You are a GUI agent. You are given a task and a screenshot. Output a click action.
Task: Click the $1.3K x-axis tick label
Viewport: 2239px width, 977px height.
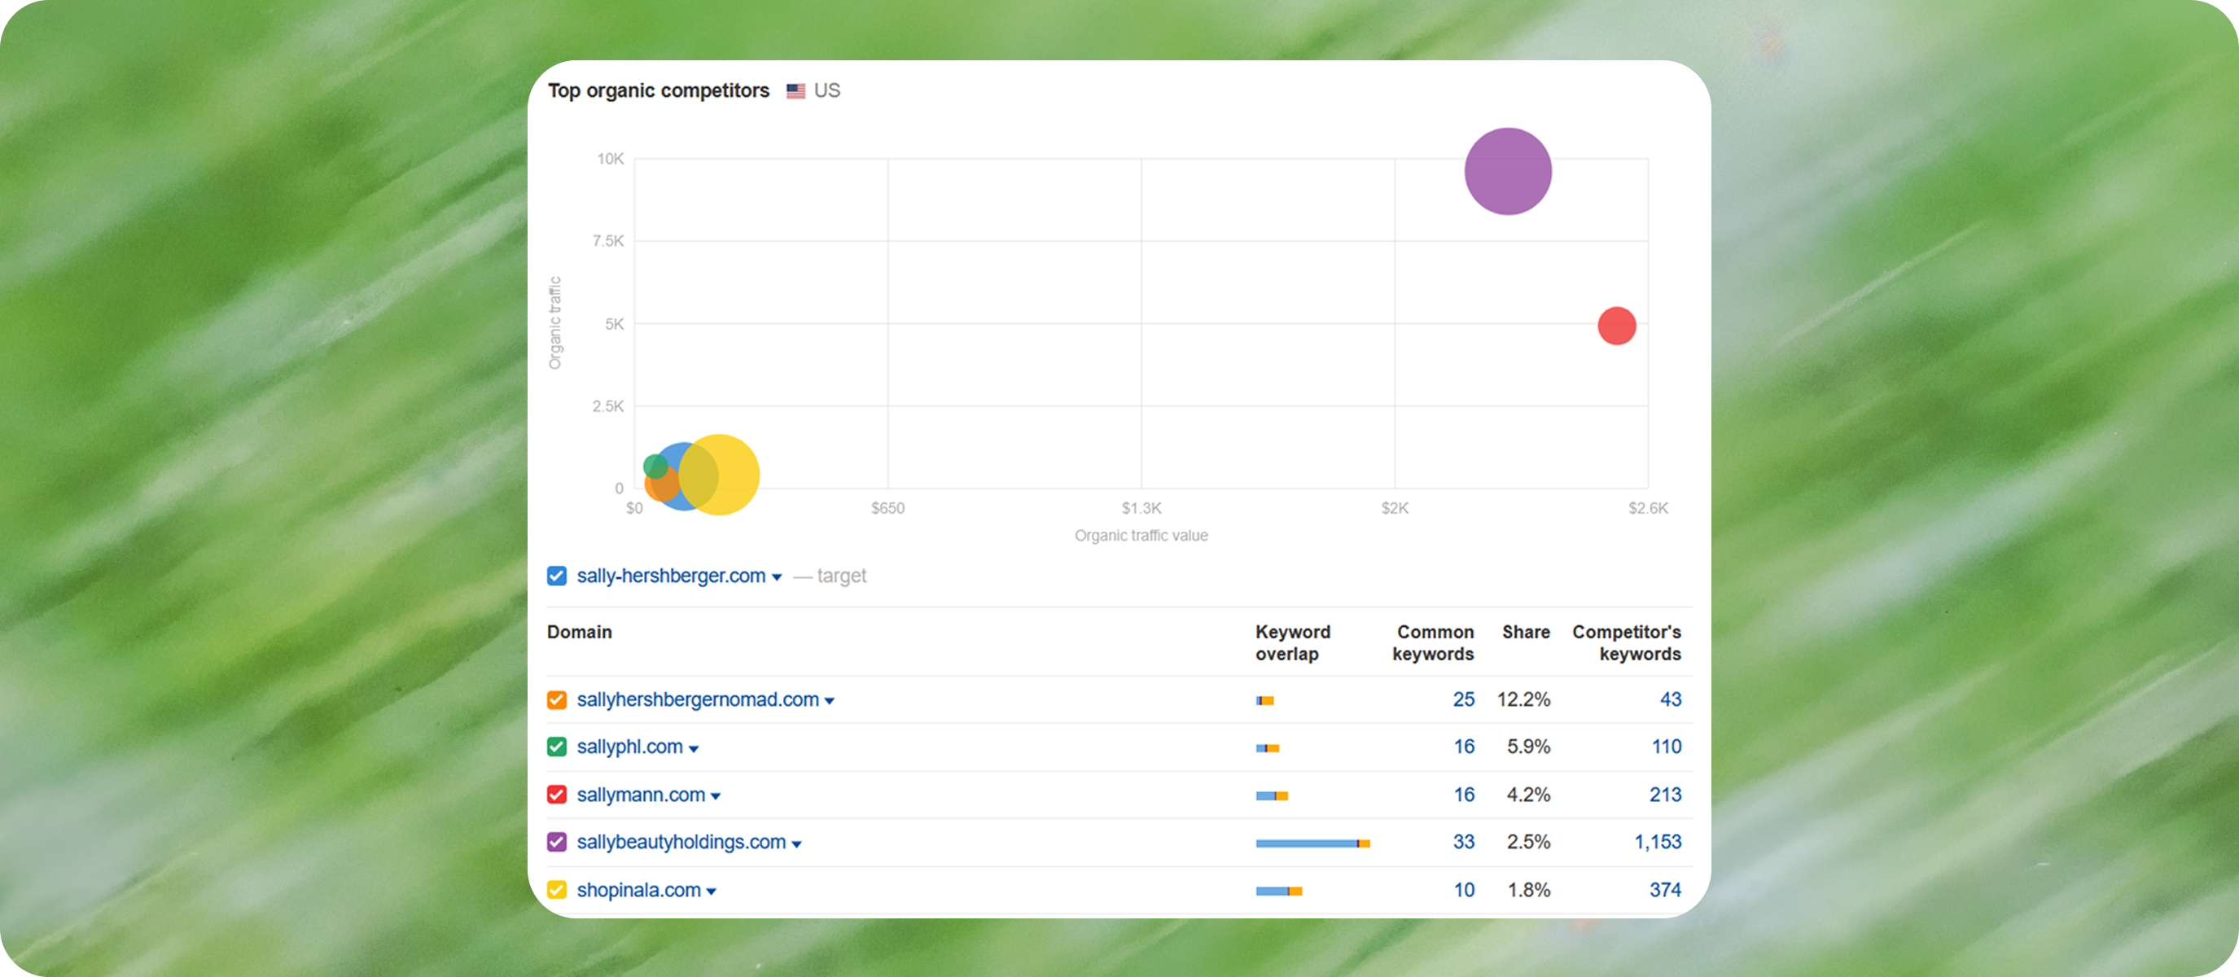pyautogui.click(x=1141, y=509)
